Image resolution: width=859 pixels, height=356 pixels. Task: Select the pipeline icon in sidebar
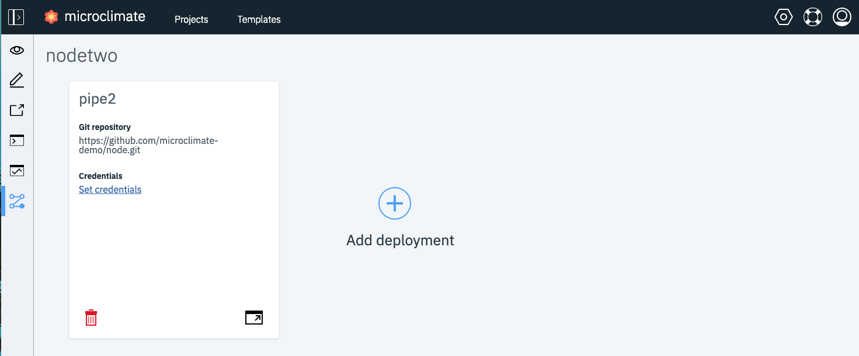tap(17, 202)
